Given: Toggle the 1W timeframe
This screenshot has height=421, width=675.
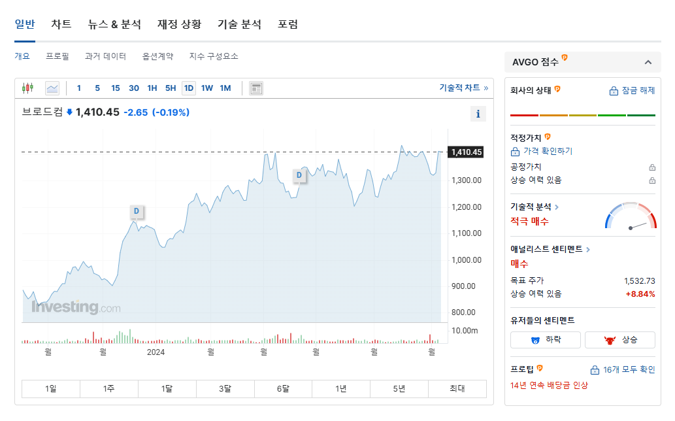Looking at the screenshot, I should 207,88.
